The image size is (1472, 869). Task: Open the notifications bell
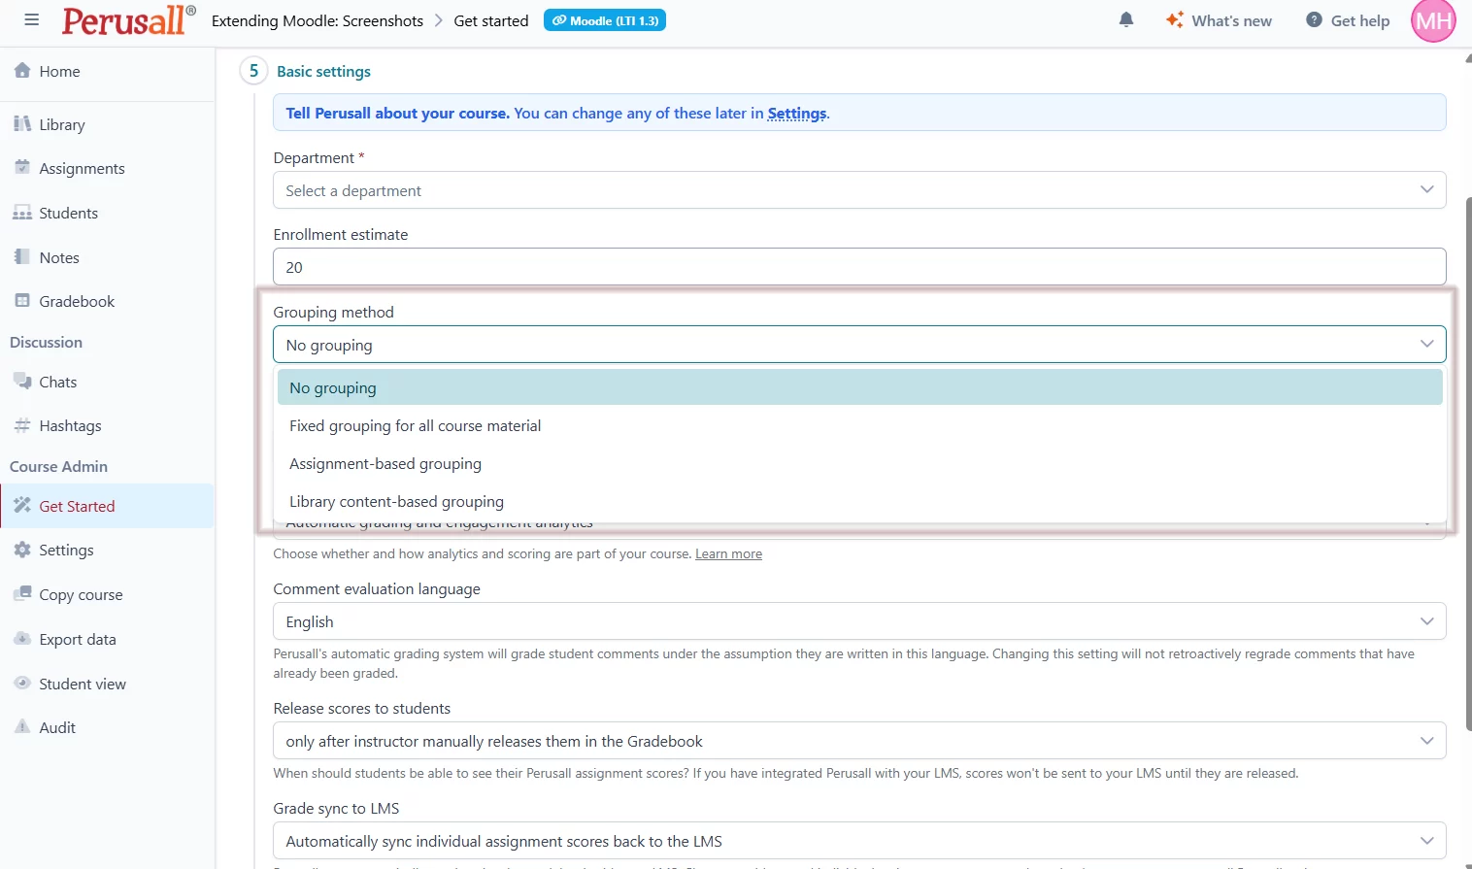coord(1126,20)
